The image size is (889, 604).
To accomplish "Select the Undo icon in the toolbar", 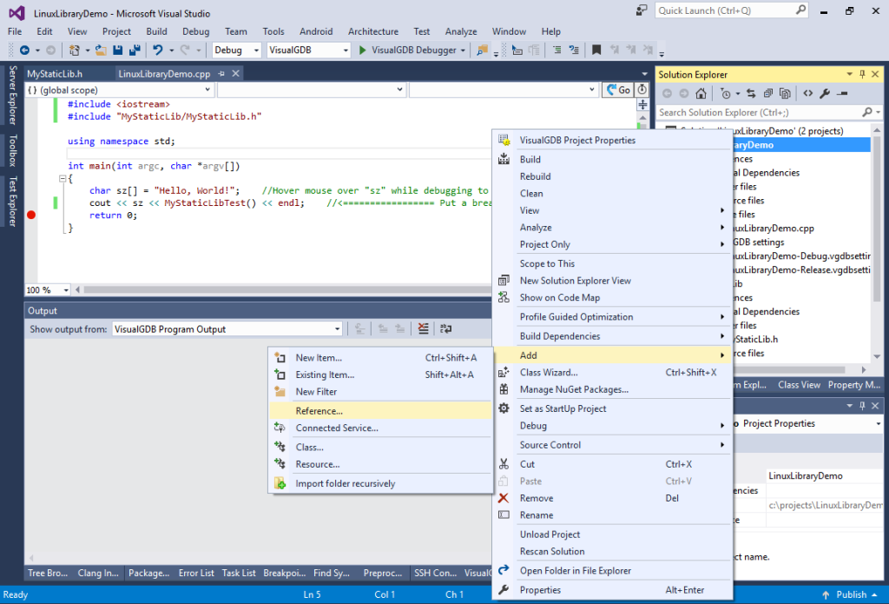I will pos(156,50).
